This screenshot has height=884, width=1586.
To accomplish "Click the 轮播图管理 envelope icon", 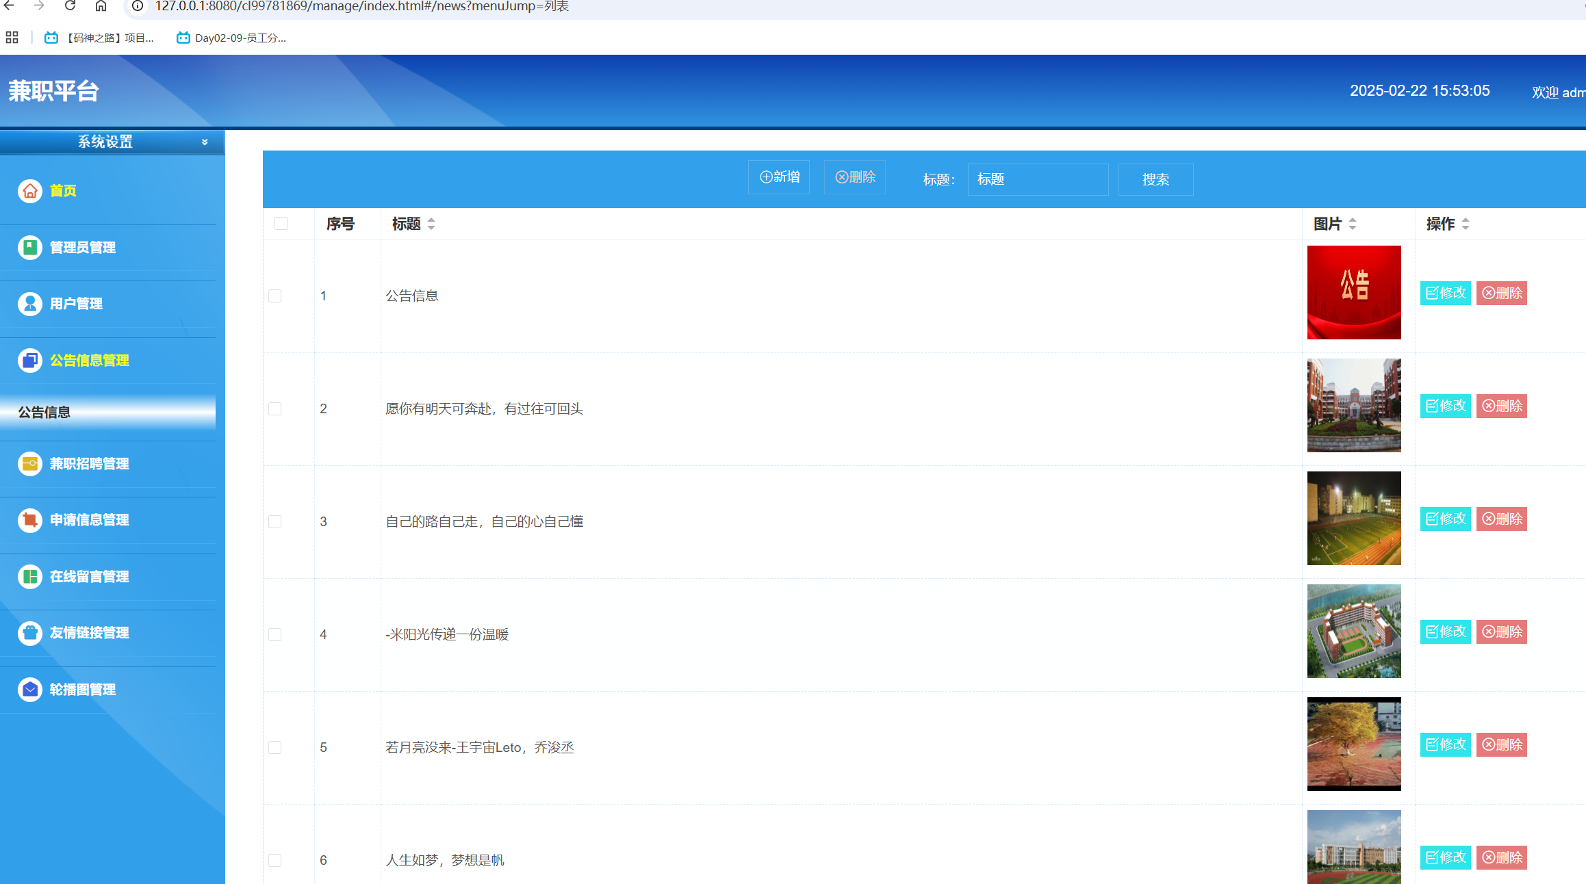I will (x=30, y=689).
